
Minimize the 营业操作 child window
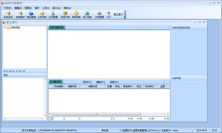195,22
